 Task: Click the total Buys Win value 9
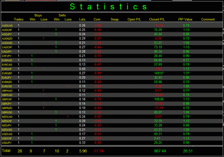coord(31,151)
